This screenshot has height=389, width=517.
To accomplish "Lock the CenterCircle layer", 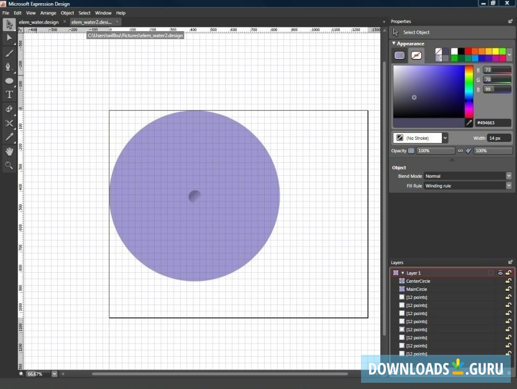I will [x=509, y=281].
